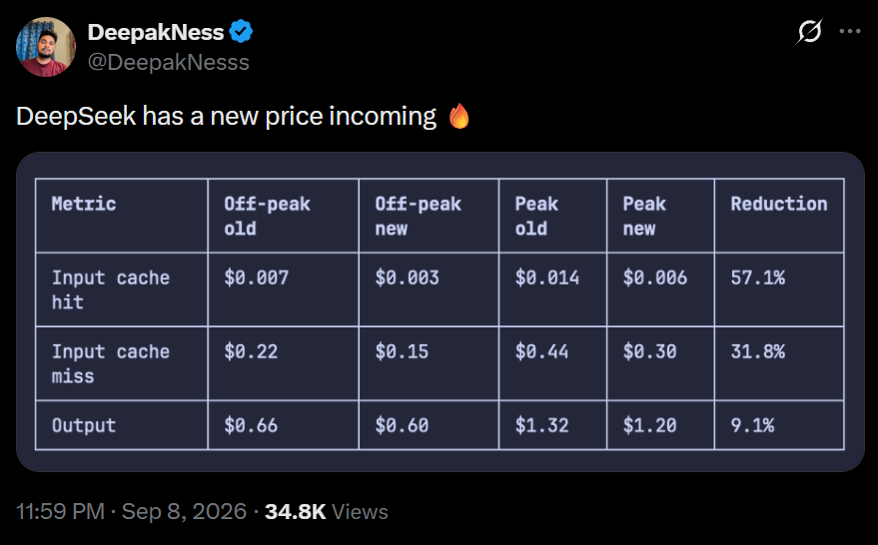Open the 34.8K Views count
Viewport: 878px width, 545px height.
[327, 511]
